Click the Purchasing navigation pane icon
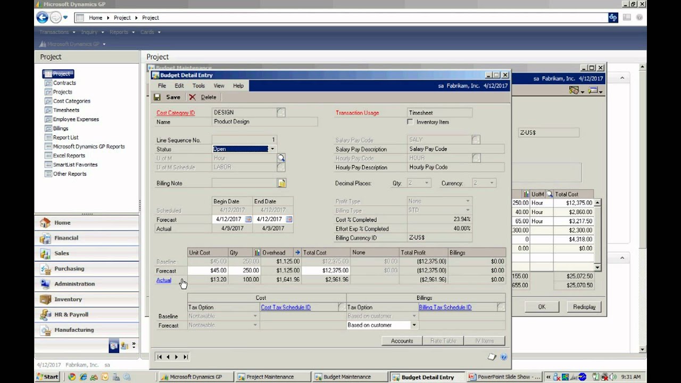 tap(45, 269)
